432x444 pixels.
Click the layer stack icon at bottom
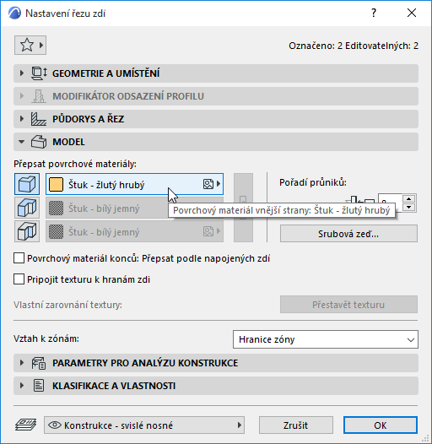pyautogui.click(x=25, y=425)
